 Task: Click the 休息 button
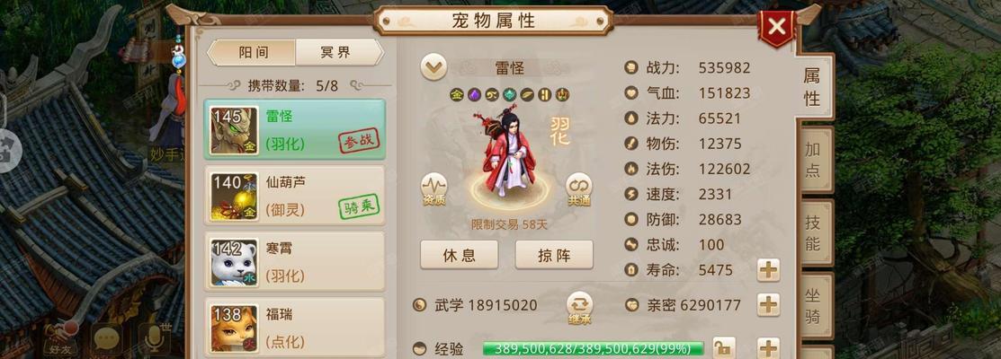[459, 255]
